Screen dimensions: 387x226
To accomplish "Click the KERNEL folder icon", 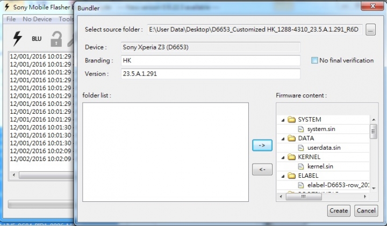I will coord(292,157).
